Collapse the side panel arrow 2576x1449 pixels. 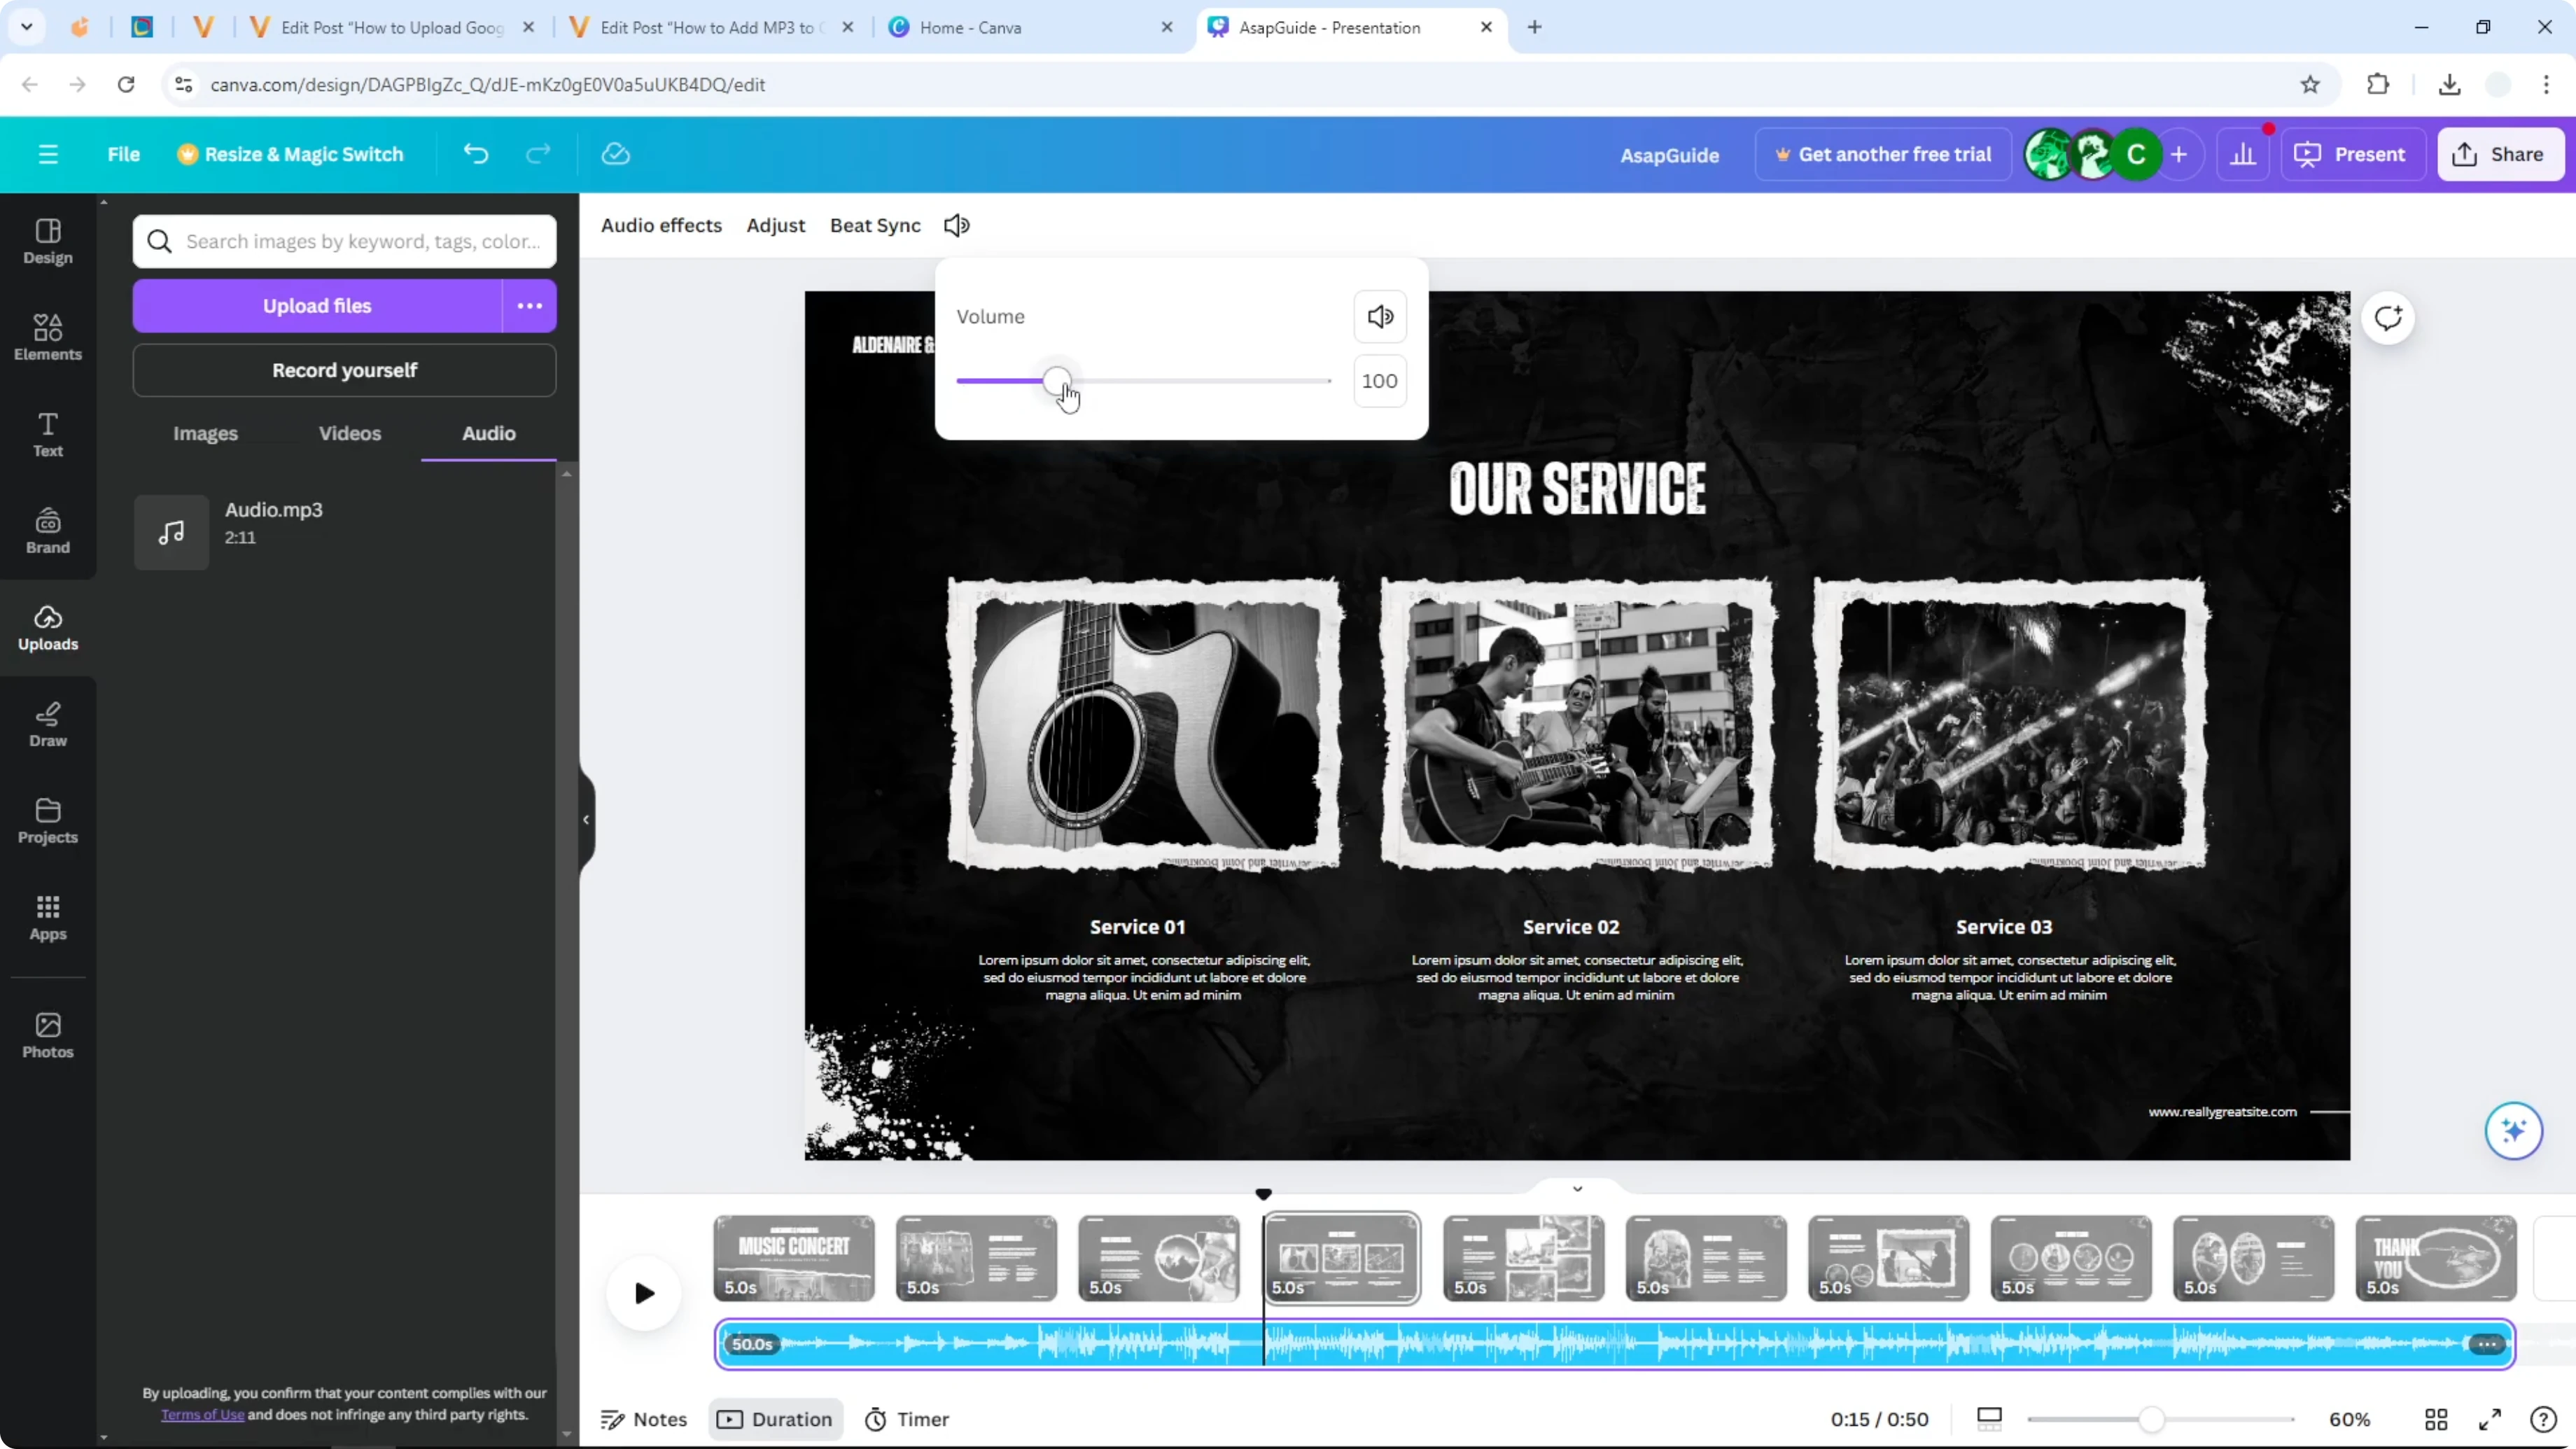pyautogui.click(x=586, y=820)
